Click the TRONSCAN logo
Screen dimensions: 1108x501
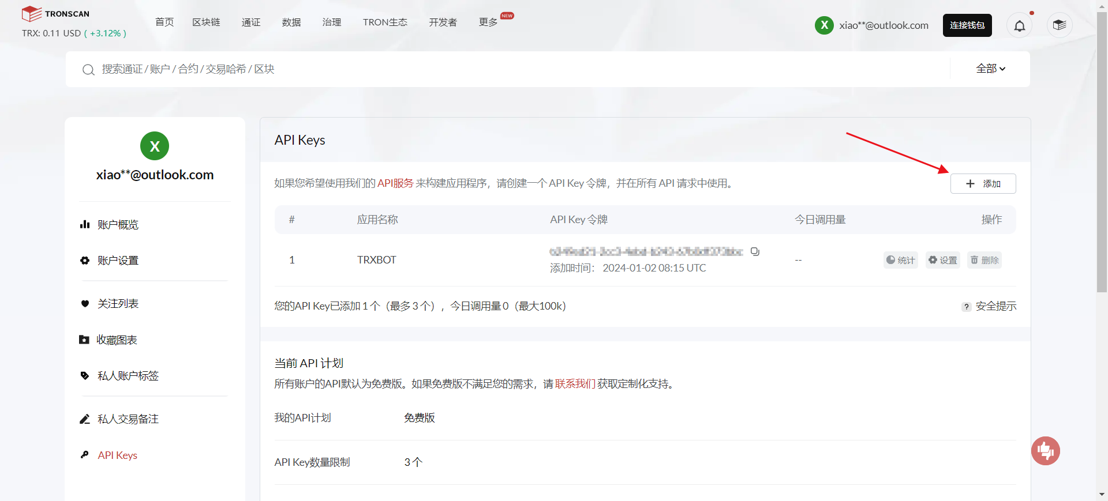(x=55, y=14)
